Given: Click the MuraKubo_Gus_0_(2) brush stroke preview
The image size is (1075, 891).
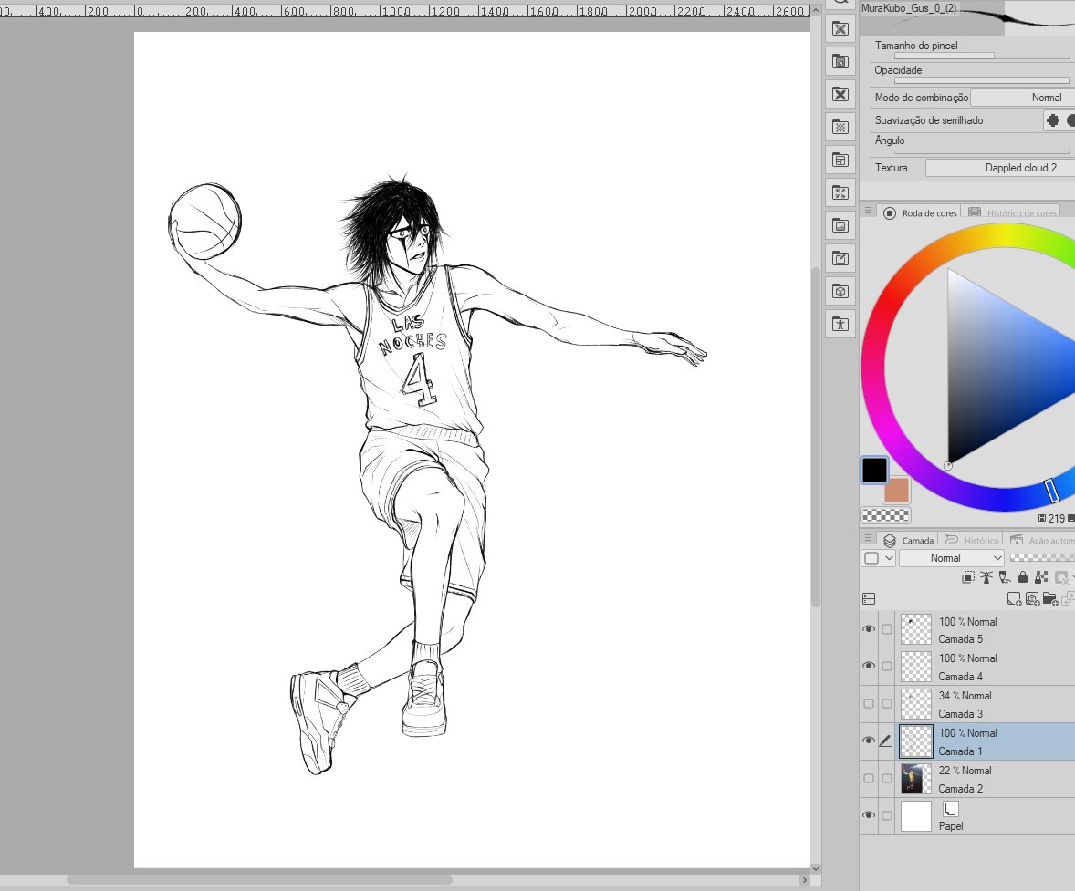Looking at the screenshot, I should pyautogui.click(x=967, y=16).
